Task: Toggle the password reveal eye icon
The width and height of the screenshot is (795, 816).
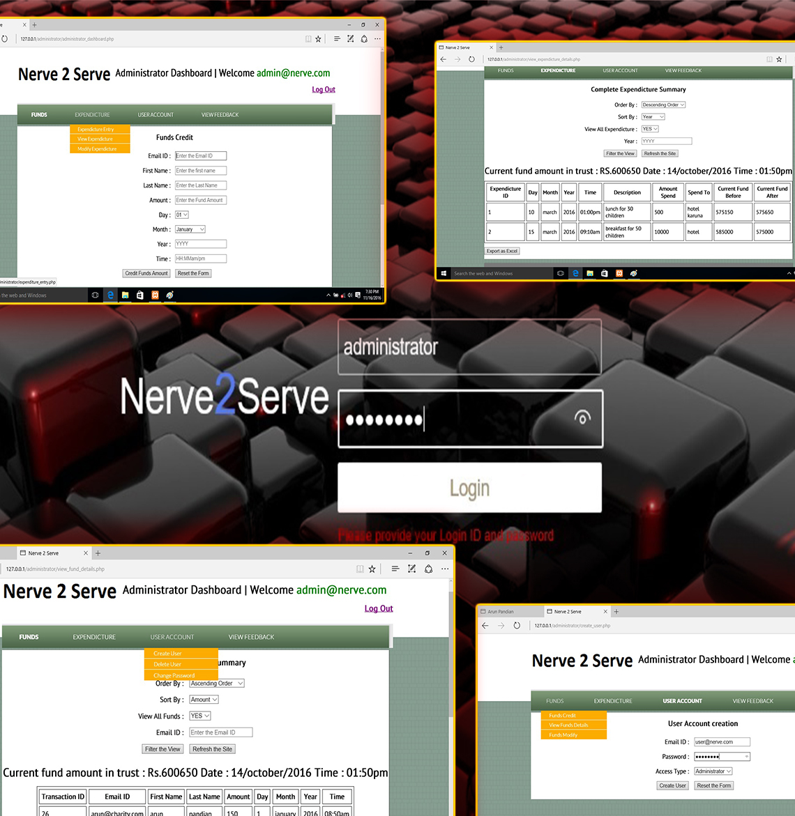Action: point(582,417)
